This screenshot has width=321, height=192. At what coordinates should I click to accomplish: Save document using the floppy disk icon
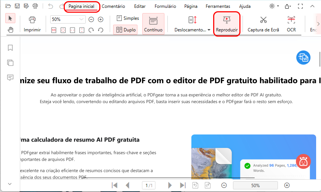click(x=17, y=6)
